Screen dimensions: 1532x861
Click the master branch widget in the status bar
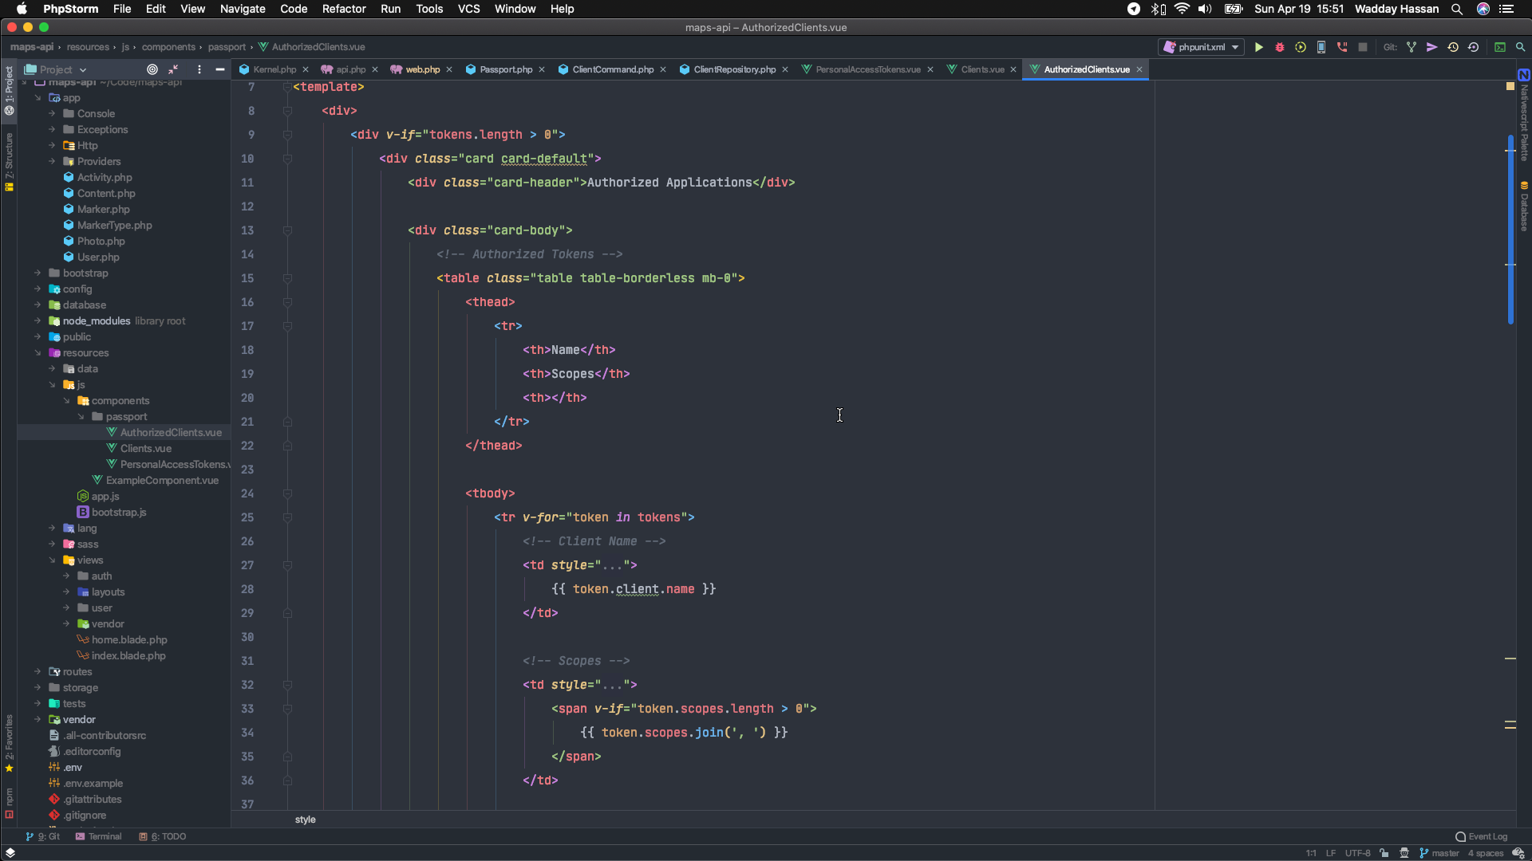[1439, 853]
